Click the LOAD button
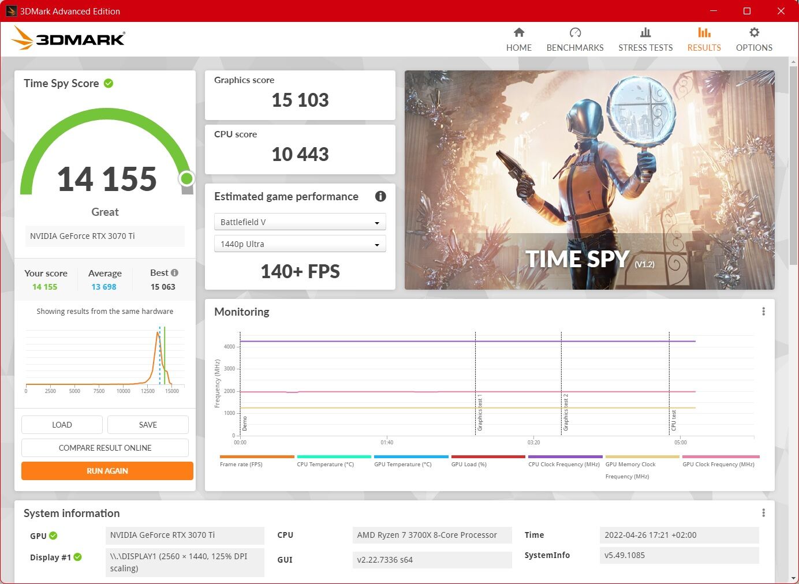Screen dimensions: 799x584 tap(62, 425)
